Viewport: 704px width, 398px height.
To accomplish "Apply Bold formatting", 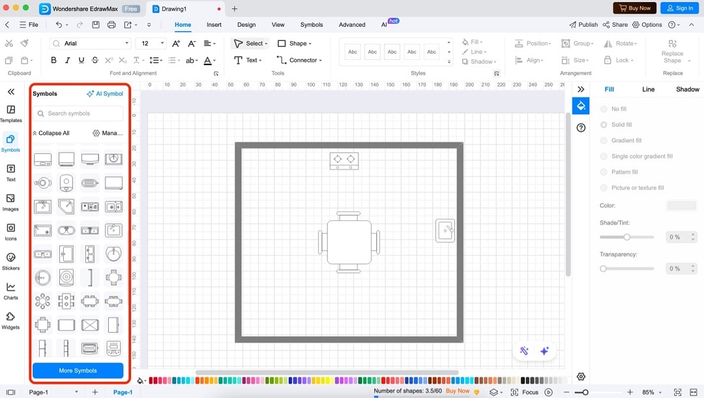I will tap(53, 60).
